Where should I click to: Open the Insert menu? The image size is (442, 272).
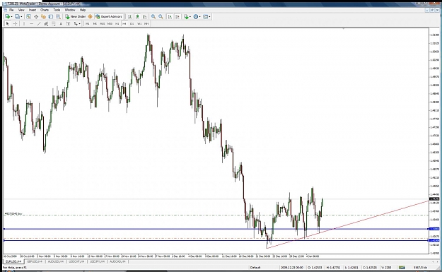[33, 10]
